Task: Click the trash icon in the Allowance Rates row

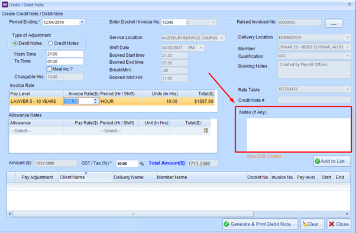Action: coord(206,130)
